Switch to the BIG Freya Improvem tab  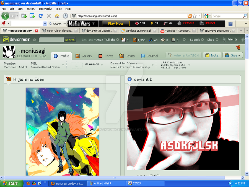click(x=217, y=31)
